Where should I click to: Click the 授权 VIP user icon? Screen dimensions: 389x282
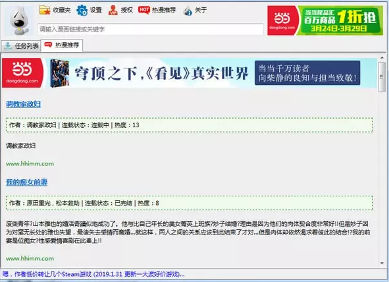[113, 10]
